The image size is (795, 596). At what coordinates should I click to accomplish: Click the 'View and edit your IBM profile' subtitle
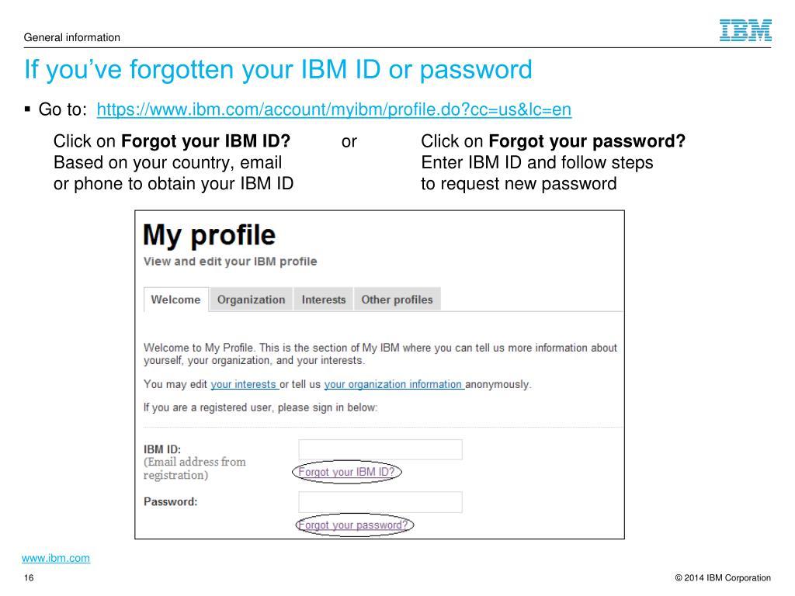click(x=230, y=262)
